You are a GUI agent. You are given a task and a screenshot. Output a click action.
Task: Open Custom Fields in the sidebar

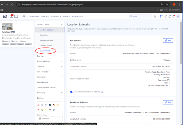pos(45,51)
